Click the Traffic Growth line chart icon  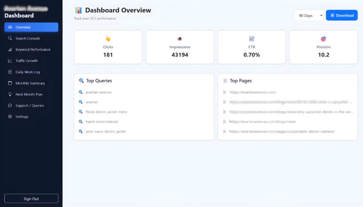pos(10,61)
